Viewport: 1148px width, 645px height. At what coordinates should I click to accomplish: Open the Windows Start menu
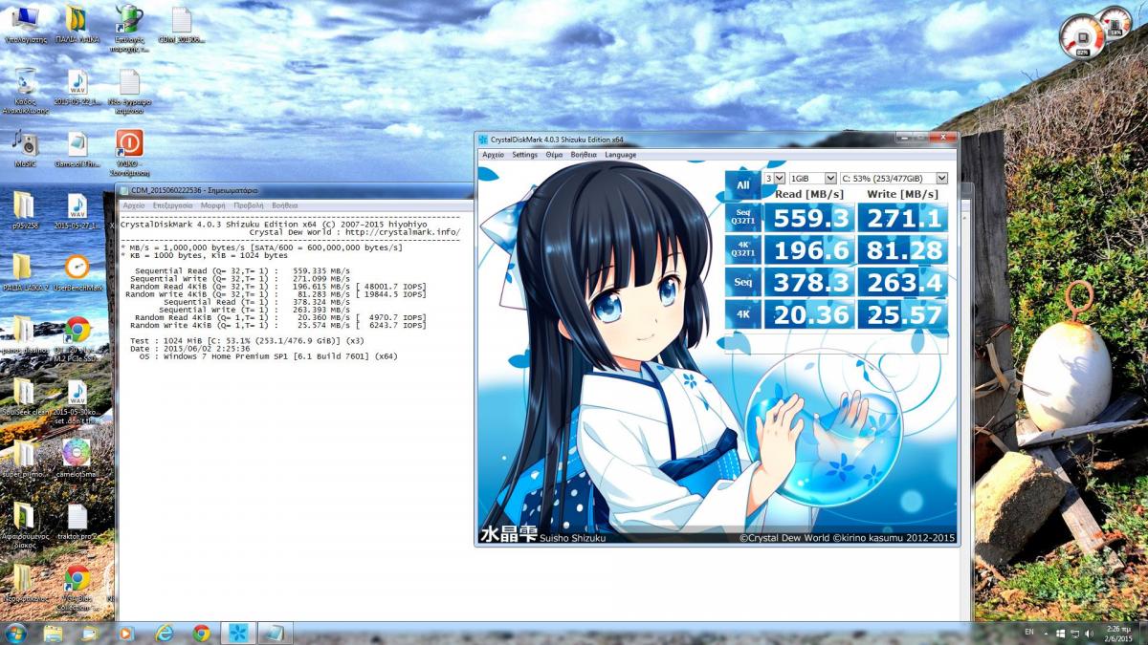(x=16, y=633)
